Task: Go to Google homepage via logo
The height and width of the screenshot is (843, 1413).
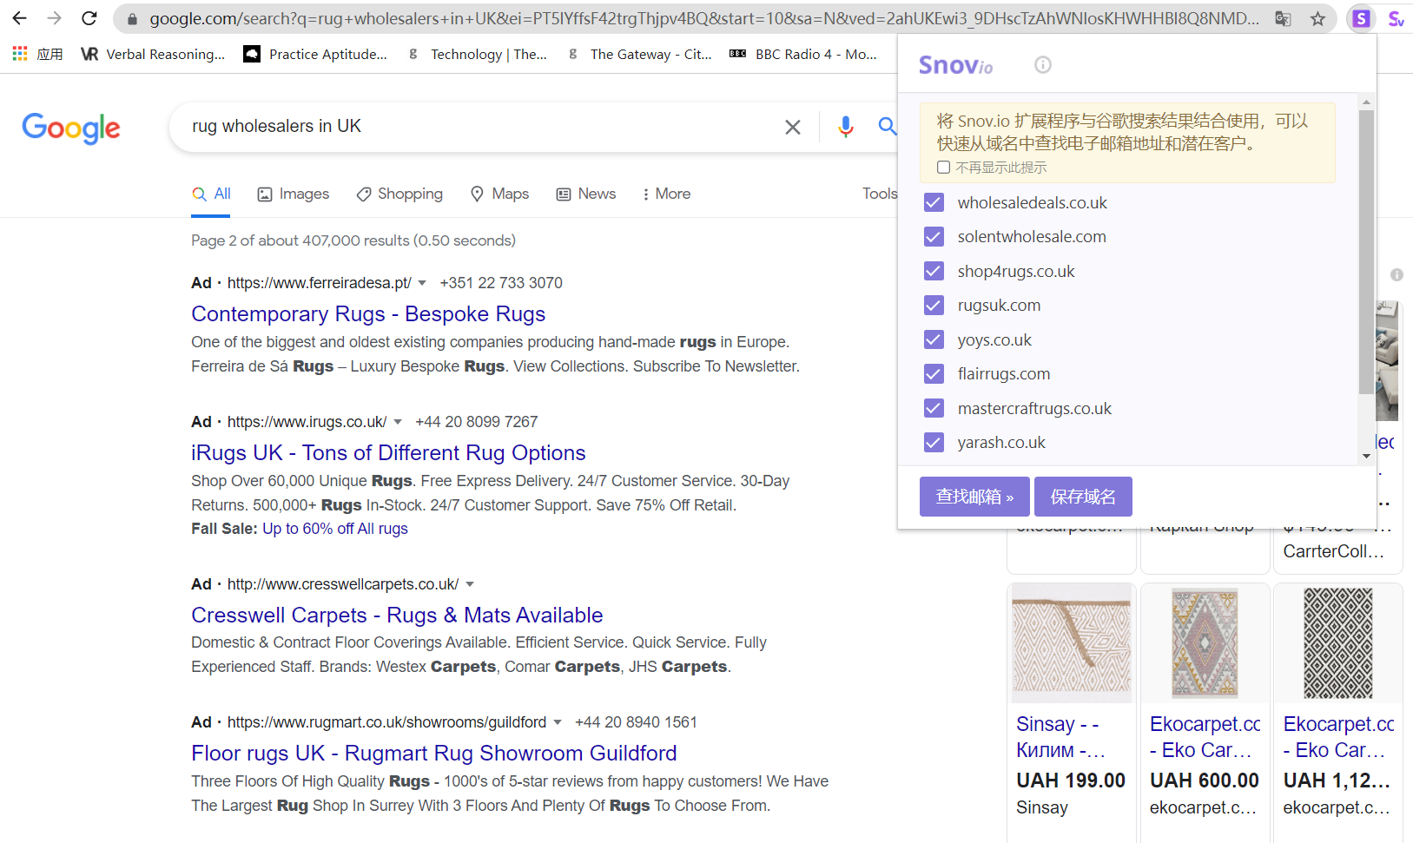Action: point(71,128)
